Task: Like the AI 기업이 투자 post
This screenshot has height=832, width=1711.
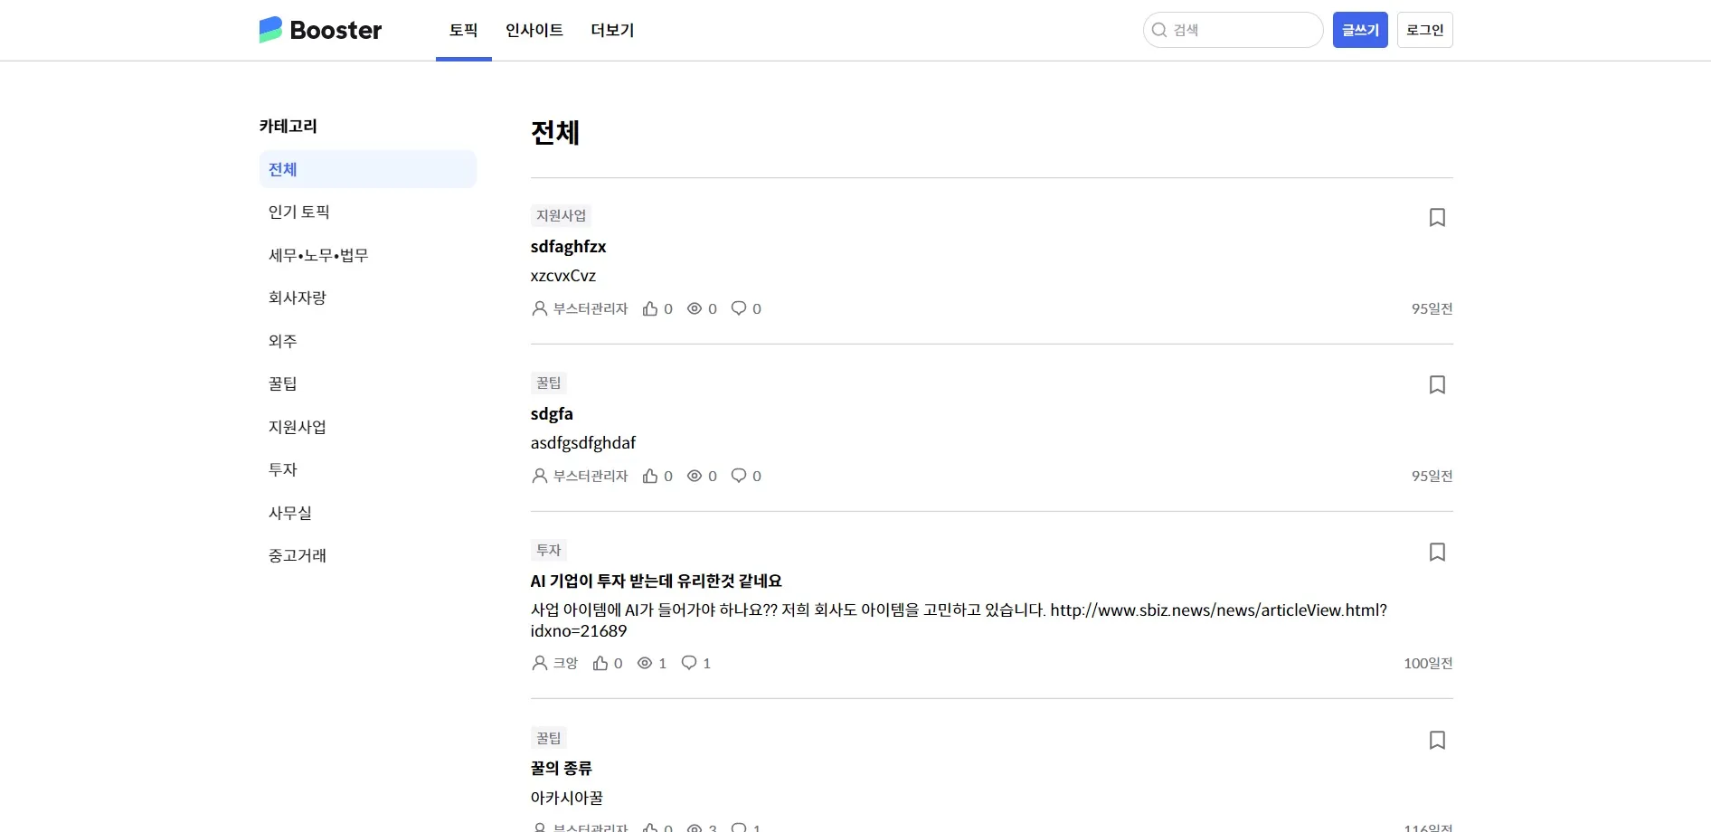Action: pyautogui.click(x=600, y=663)
